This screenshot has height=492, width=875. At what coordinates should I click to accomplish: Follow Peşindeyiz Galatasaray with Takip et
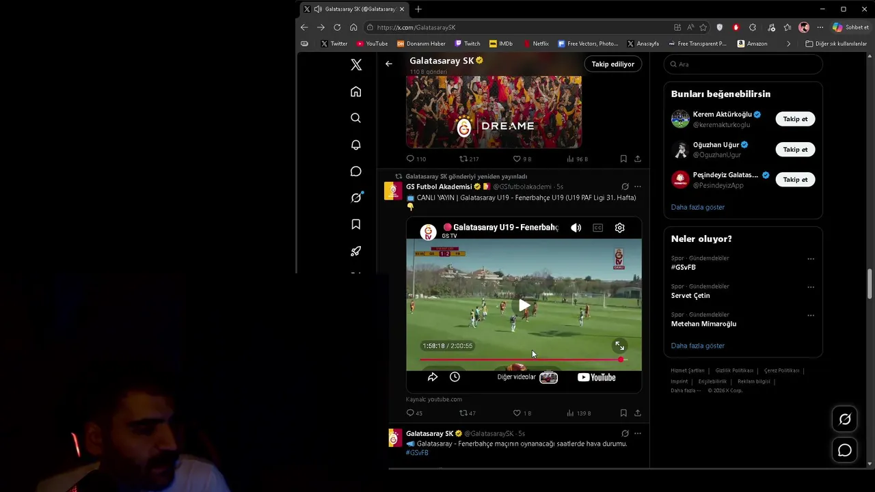point(795,179)
